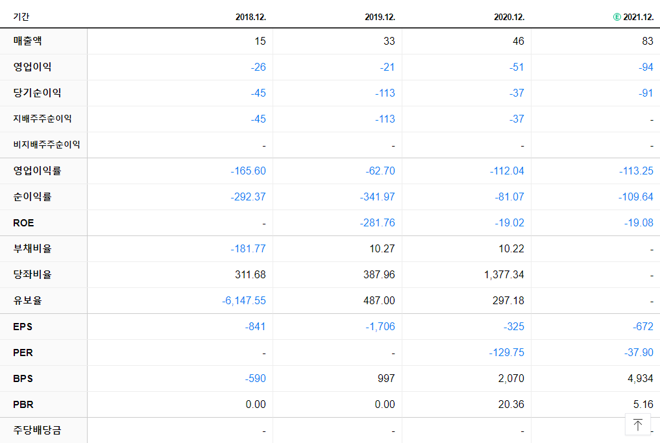Select the 2018.12. column header
The height and width of the screenshot is (443, 660).
point(251,18)
